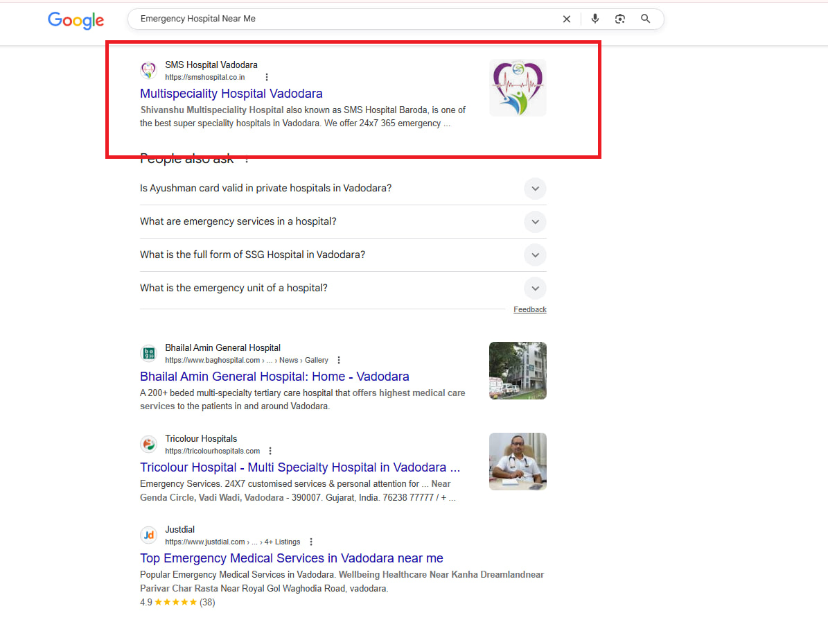Click Tricolour Hospitals favicon
The height and width of the screenshot is (620, 828).
click(149, 444)
